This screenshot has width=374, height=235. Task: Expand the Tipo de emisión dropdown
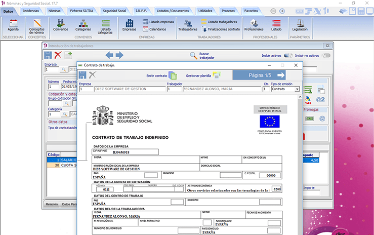coord(297,89)
